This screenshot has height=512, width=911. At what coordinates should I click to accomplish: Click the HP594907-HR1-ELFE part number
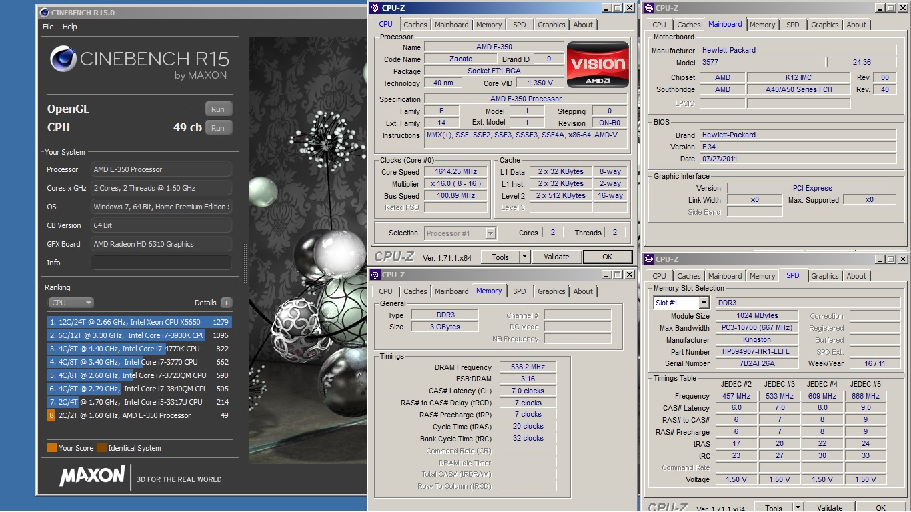tap(757, 351)
